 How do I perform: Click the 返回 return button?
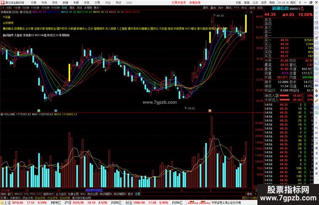click(x=260, y=8)
